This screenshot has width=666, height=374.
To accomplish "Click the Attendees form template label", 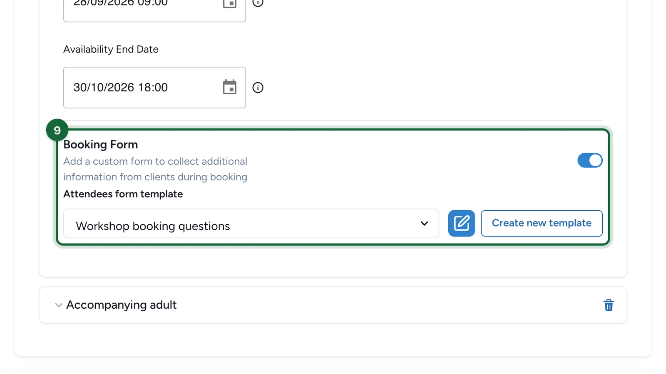I will click(123, 194).
